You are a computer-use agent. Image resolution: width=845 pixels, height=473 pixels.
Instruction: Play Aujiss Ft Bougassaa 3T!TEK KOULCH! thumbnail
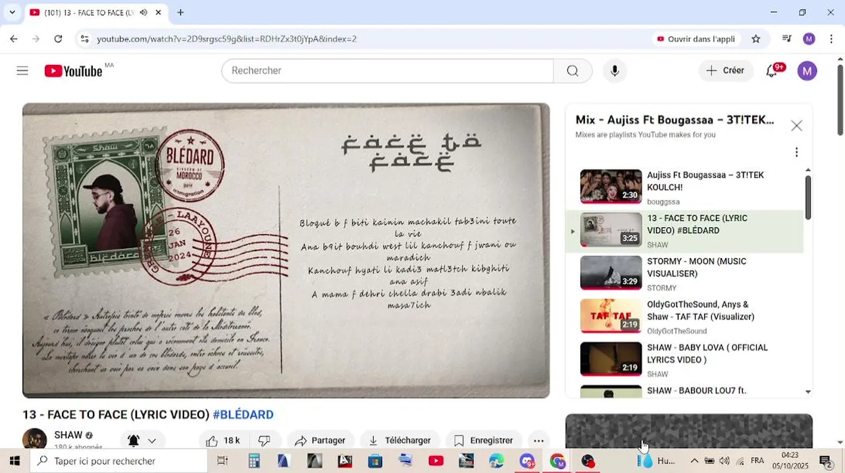(x=611, y=186)
